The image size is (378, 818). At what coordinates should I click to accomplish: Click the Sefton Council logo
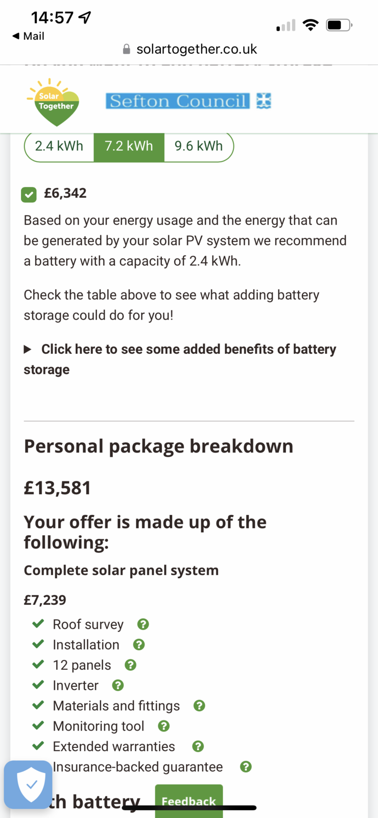[x=187, y=101]
